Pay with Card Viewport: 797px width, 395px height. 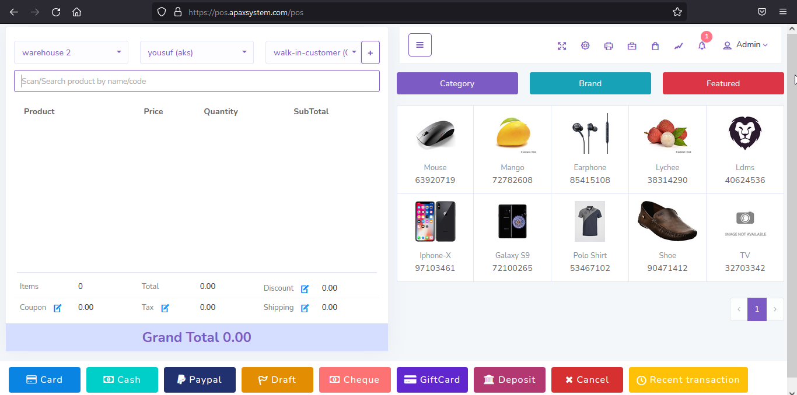(x=44, y=380)
